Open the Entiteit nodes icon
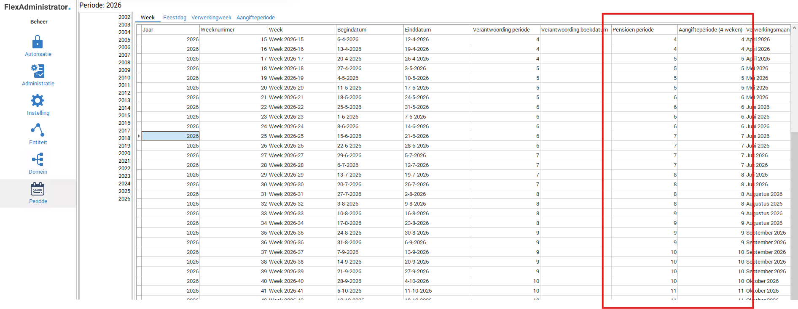The width and height of the screenshot is (798, 309). click(x=38, y=130)
